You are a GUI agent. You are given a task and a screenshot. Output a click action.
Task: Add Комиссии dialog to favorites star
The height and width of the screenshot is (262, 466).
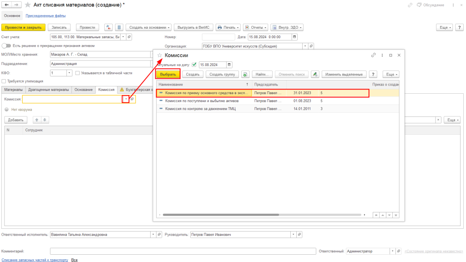[x=159, y=55]
